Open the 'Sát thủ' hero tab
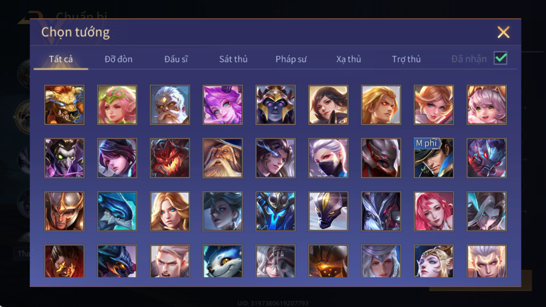This screenshot has width=546, height=307. (233, 59)
